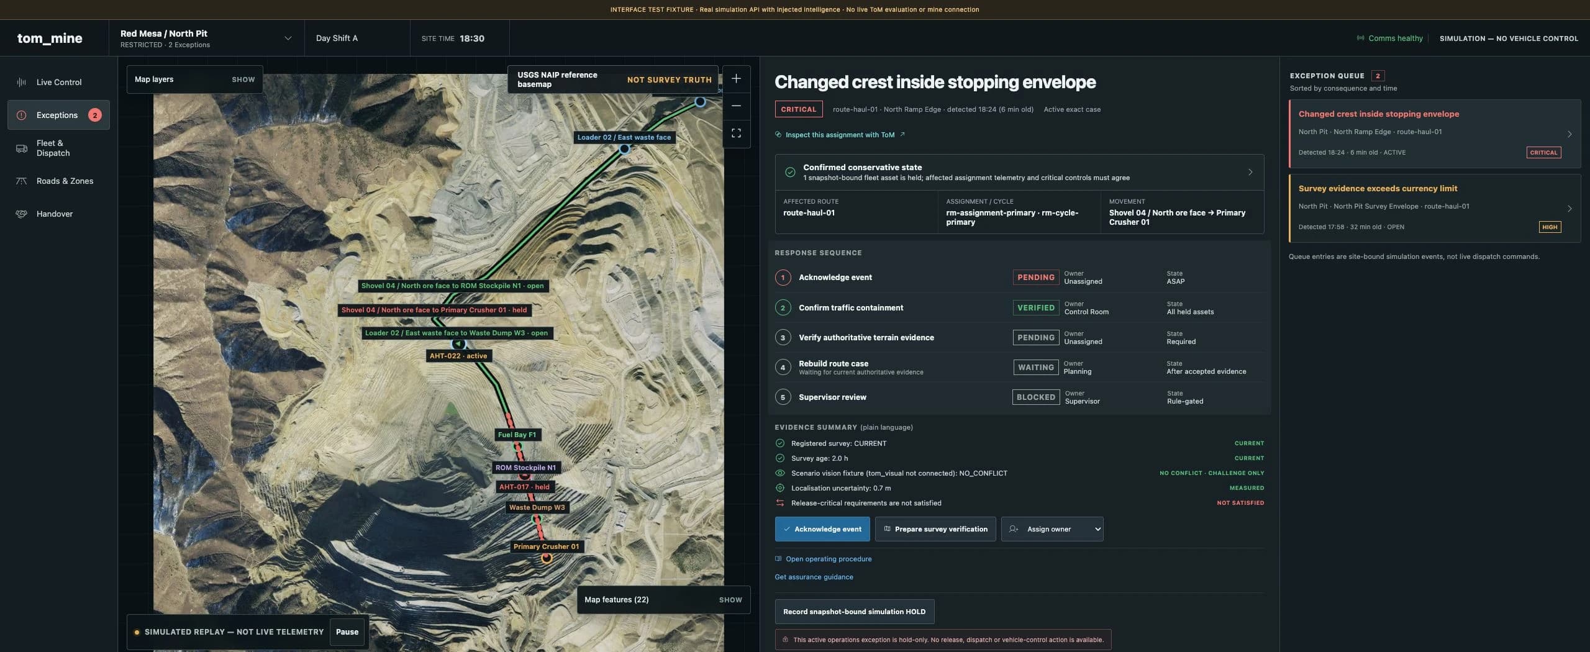Open the Survey evidence exceeds currency limit card
The height and width of the screenshot is (652, 1590).
coord(1435,208)
